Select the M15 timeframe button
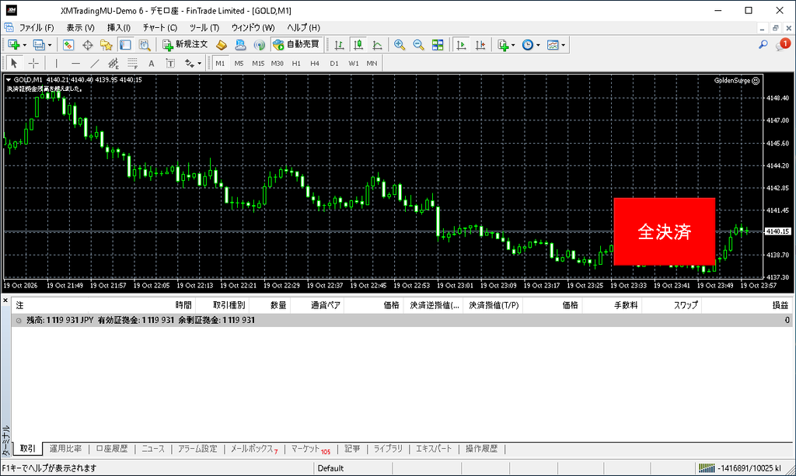Image resolution: width=796 pixels, height=476 pixels. (258, 64)
